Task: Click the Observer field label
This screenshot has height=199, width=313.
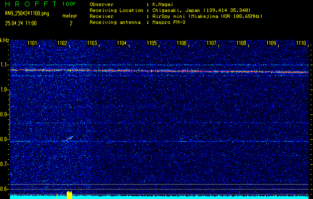Action: [102, 4]
